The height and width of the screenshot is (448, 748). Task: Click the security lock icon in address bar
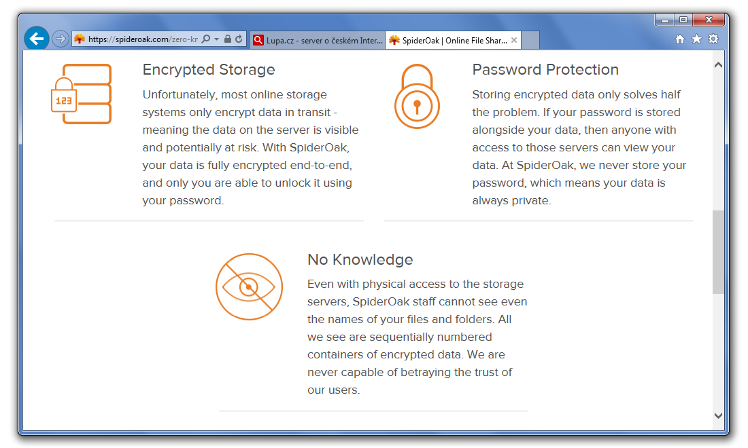(228, 39)
